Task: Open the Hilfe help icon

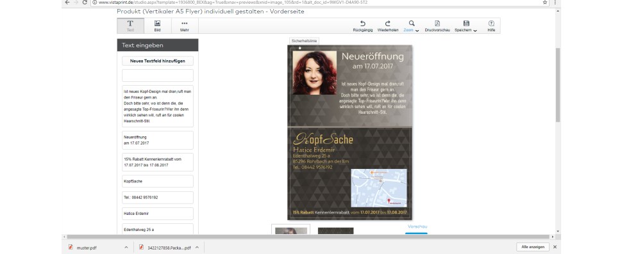Action: coord(491,26)
